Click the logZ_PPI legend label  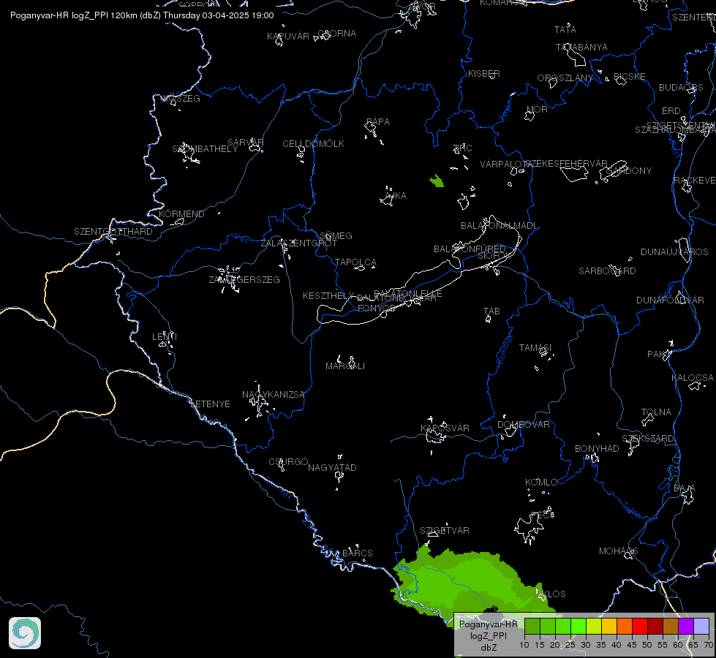(488, 635)
